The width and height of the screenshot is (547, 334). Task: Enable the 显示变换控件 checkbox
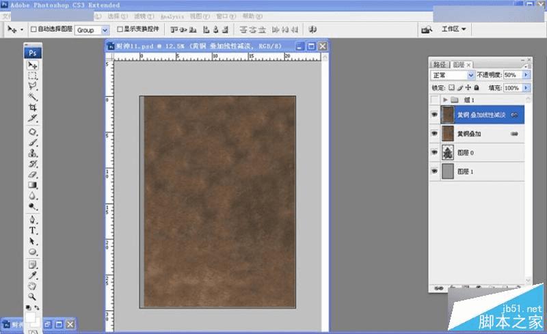[120, 30]
